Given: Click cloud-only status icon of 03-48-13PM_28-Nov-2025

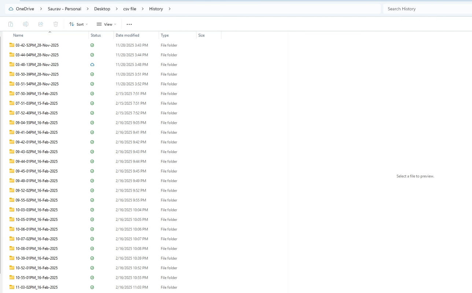Looking at the screenshot, I should pos(92,64).
